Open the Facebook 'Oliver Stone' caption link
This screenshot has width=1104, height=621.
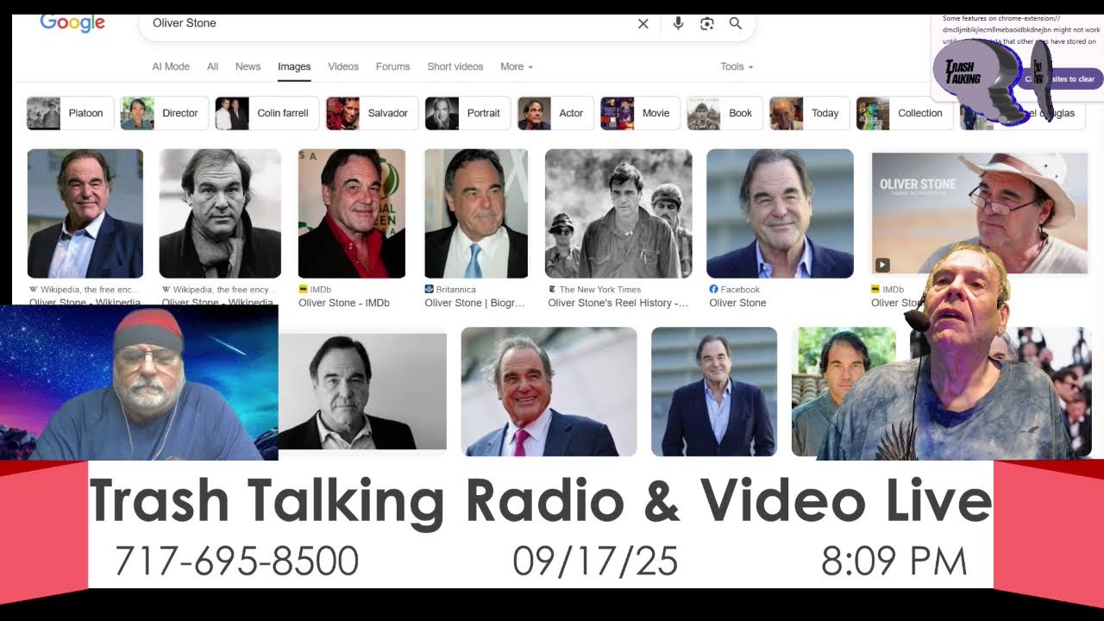click(x=737, y=303)
